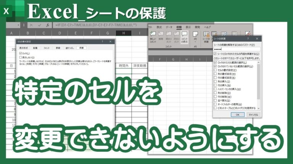This screenshot has height=164, width=293.
Task: Select column D header in left sheet
Action: tap(60, 33)
